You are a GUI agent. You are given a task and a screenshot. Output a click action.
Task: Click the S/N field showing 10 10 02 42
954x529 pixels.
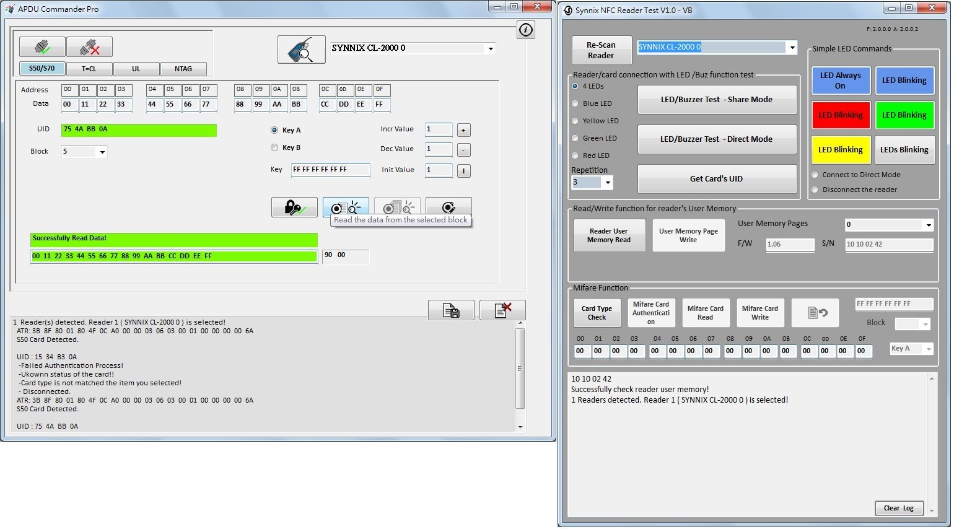pyautogui.click(x=889, y=245)
